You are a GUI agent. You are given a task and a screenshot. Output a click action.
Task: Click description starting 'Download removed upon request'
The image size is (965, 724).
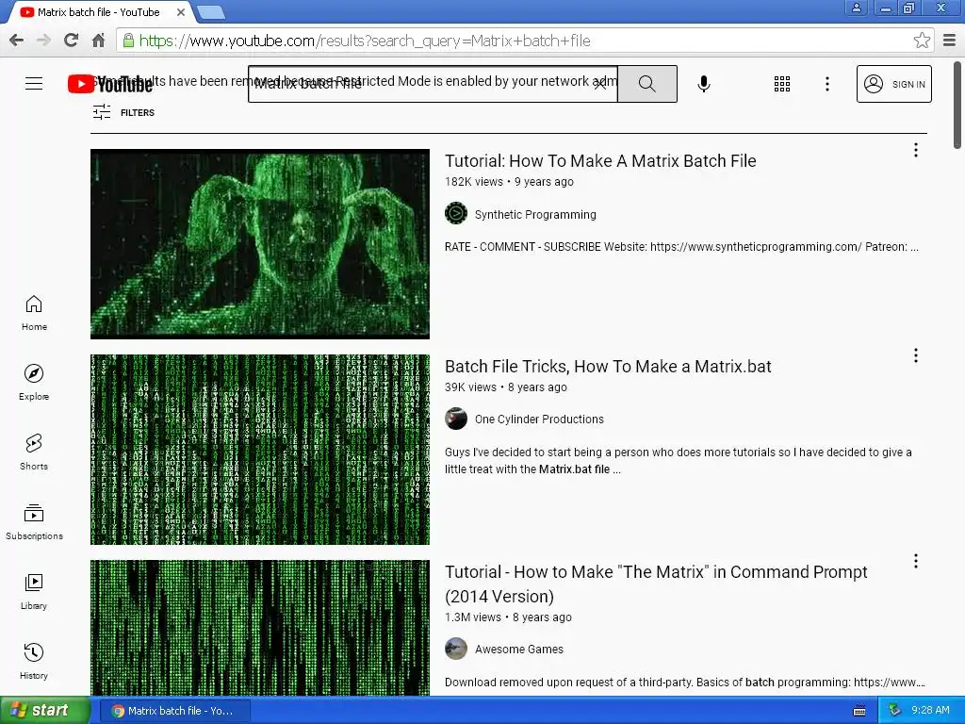coord(684,683)
